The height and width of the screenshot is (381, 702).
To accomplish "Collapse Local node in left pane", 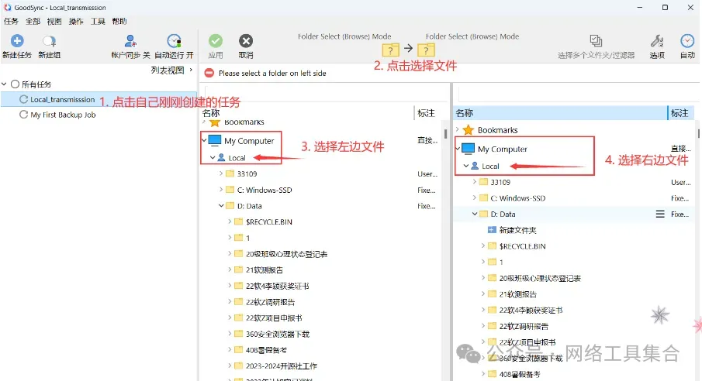I will click(213, 157).
